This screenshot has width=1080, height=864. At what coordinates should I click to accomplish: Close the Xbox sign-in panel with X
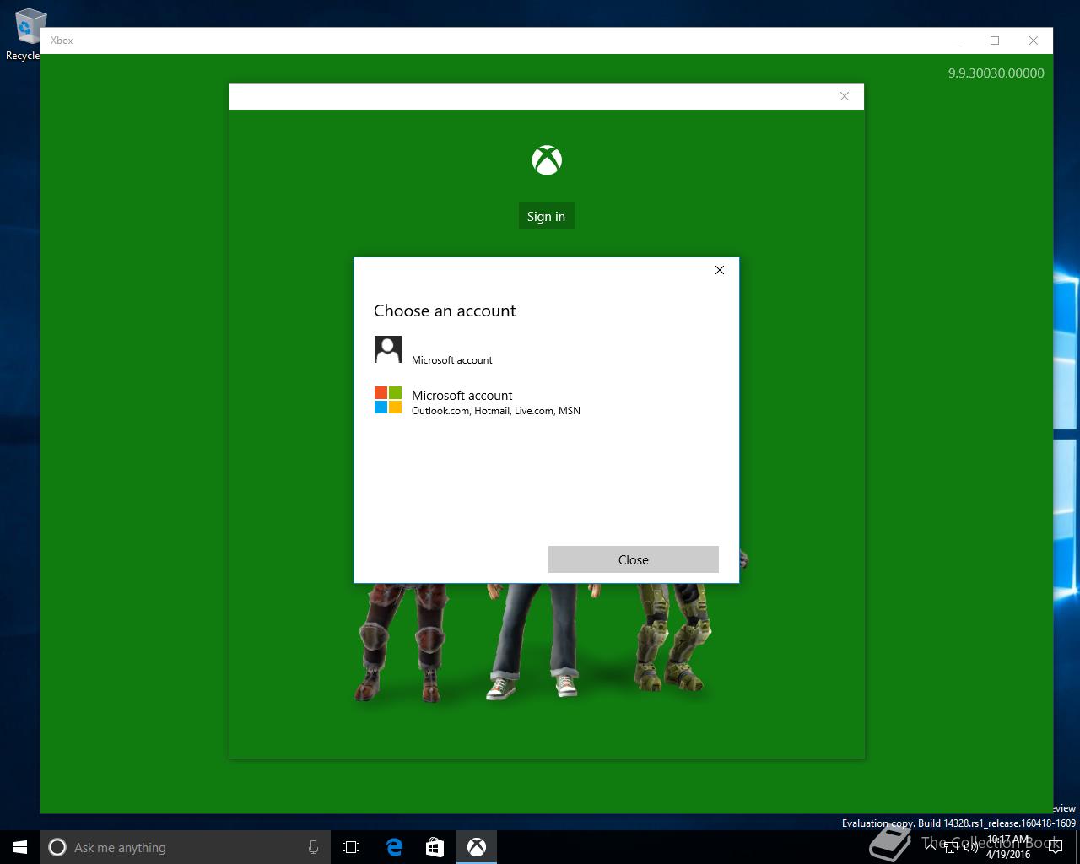tap(845, 96)
